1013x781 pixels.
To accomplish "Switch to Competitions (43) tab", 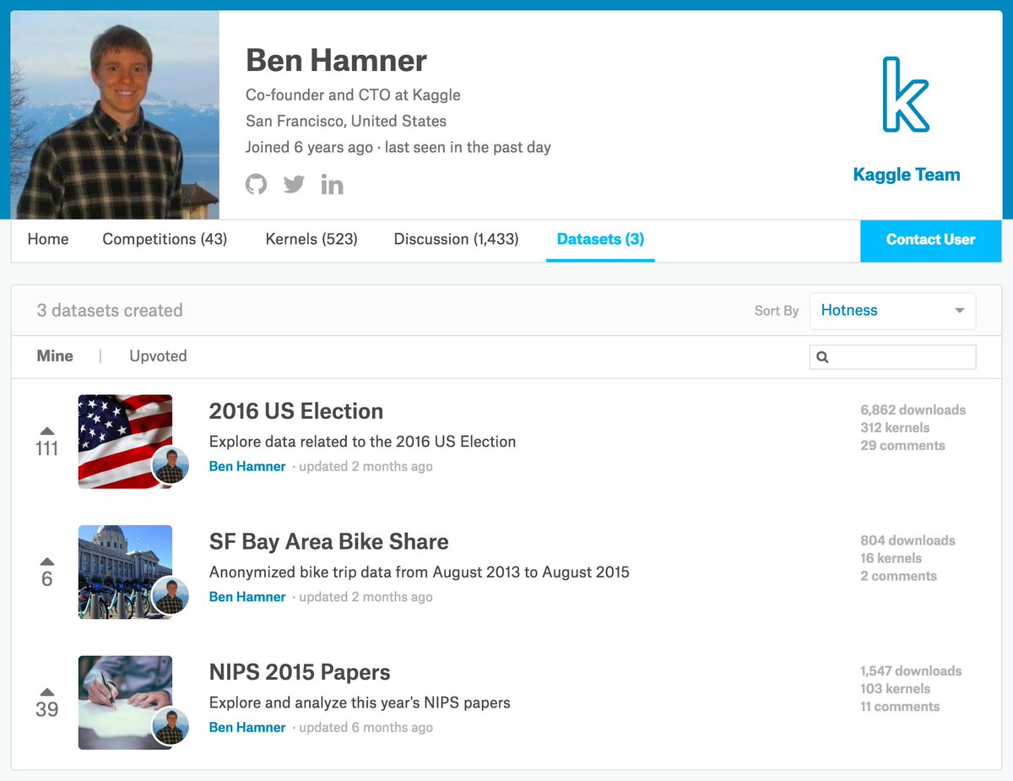I will point(165,239).
